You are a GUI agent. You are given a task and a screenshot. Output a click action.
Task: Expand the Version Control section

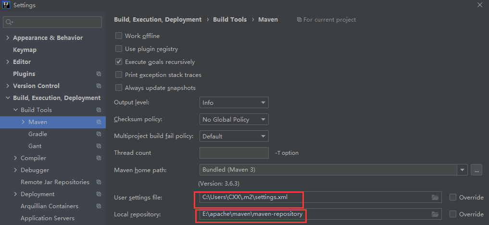8,86
